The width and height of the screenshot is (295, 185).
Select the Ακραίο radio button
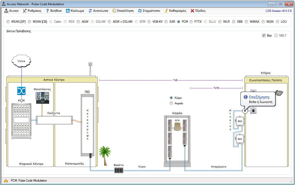click(x=172, y=103)
